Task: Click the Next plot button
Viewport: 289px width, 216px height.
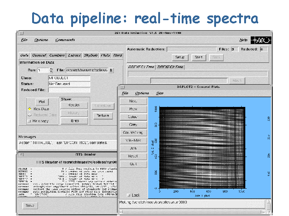Action: point(133,101)
